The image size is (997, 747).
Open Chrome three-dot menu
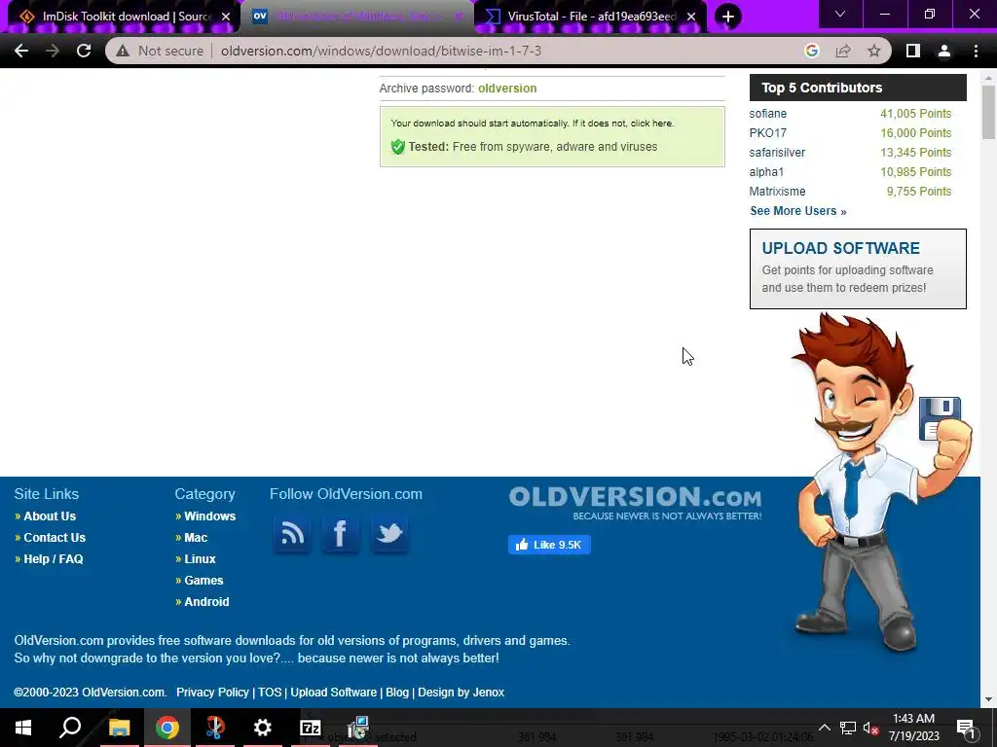pos(976,51)
